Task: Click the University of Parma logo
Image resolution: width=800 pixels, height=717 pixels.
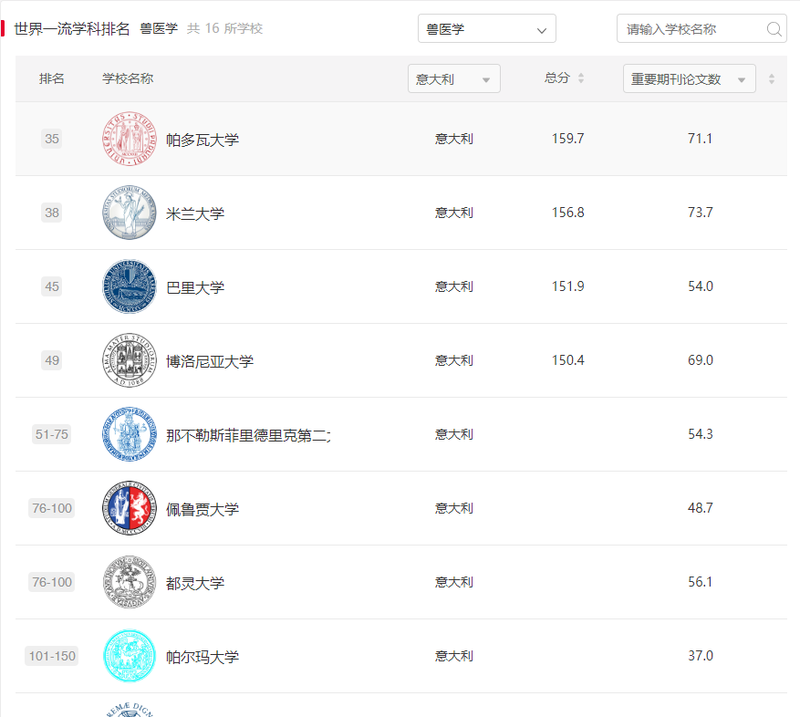Action: tap(130, 656)
